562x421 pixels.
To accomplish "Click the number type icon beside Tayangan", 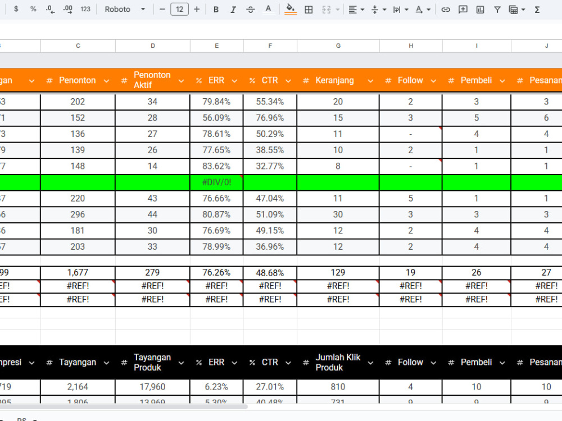I will (x=49, y=363).
